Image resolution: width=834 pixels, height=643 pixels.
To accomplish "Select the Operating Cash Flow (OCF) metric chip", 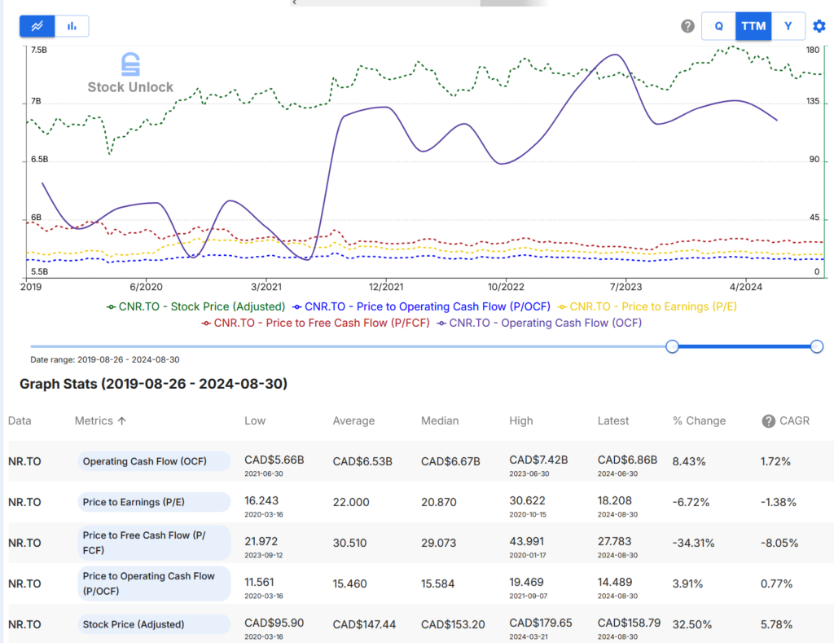I will 154,461.
